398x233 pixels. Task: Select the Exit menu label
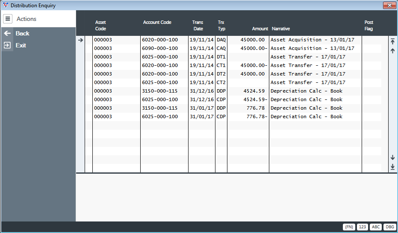[x=21, y=45]
